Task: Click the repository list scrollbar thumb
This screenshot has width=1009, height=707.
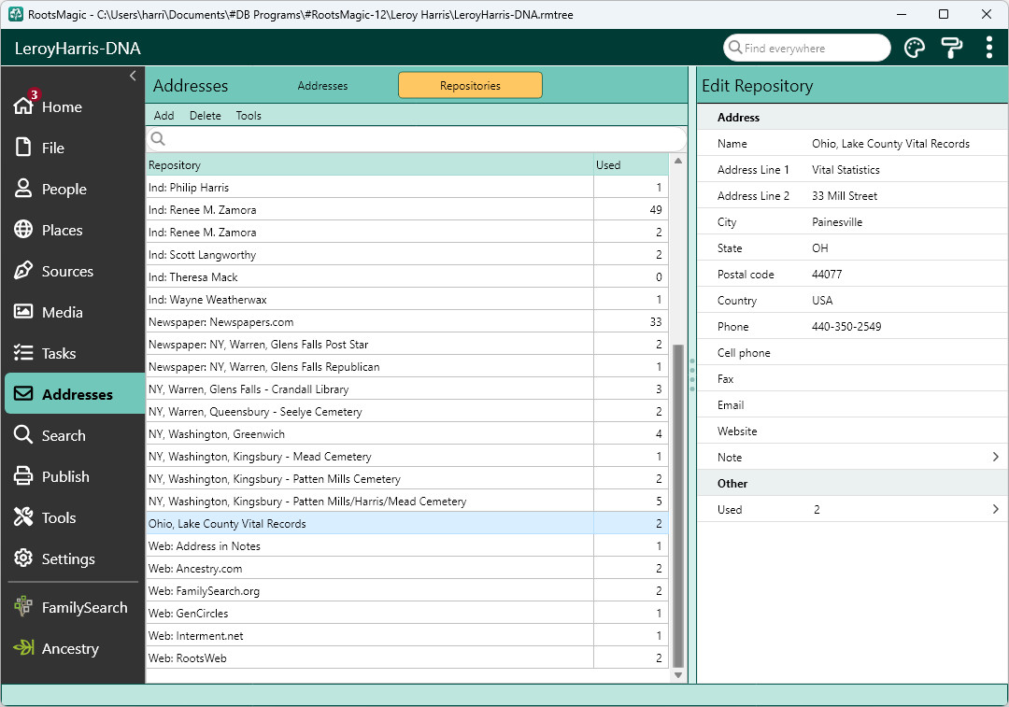Action: click(678, 507)
